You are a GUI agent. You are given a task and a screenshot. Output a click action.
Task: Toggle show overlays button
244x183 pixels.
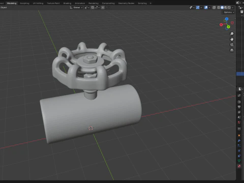[206, 8]
